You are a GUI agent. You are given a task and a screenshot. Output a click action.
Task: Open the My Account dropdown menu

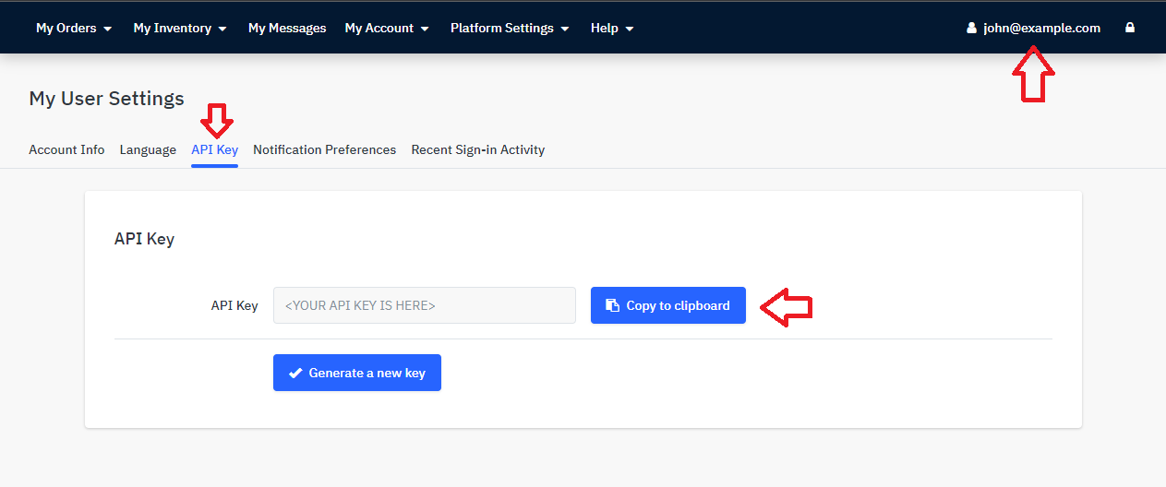point(387,28)
